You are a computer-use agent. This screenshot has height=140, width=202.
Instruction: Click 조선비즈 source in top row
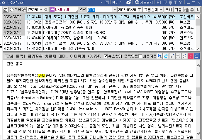tap(187, 17)
